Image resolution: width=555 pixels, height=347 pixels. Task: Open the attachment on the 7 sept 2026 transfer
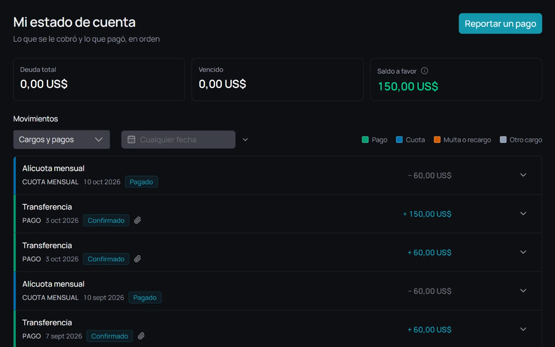141,336
